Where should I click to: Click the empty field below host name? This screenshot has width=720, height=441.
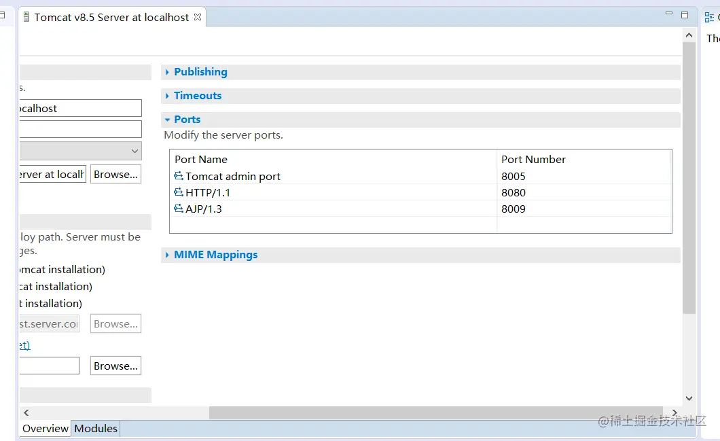[80, 129]
